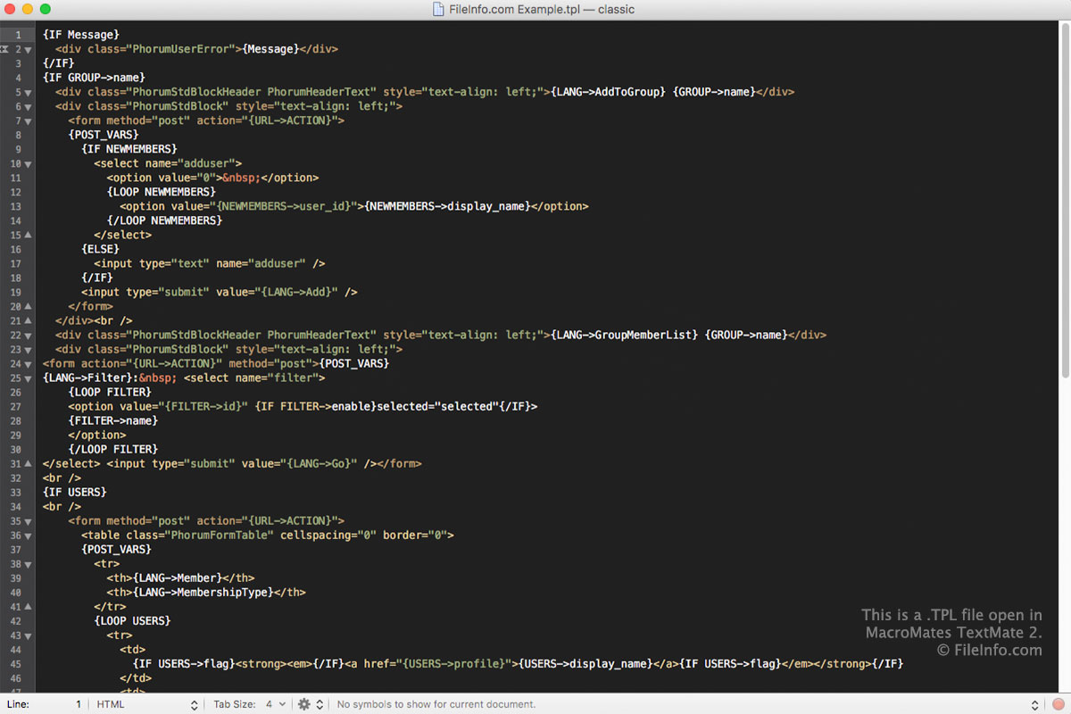Toggle folding for the tr at line 43
The image size is (1071, 714).
[x=28, y=635]
